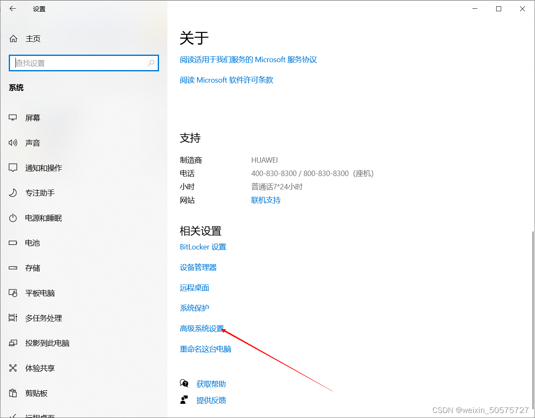Open the 联机支持 website link
The height and width of the screenshot is (418, 535).
(x=266, y=200)
